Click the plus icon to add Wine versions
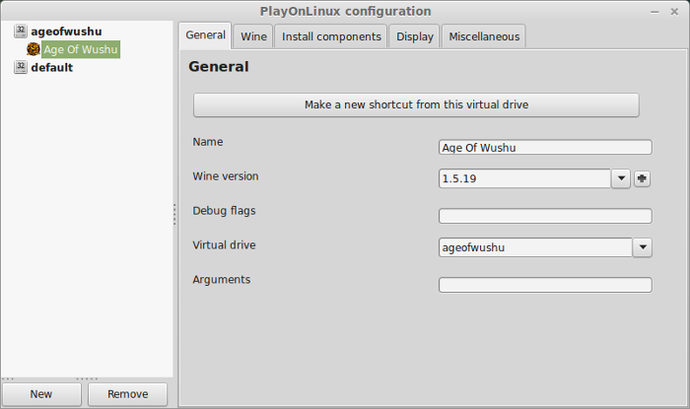Viewport: 690px width, 409px height. click(x=642, y=178)
